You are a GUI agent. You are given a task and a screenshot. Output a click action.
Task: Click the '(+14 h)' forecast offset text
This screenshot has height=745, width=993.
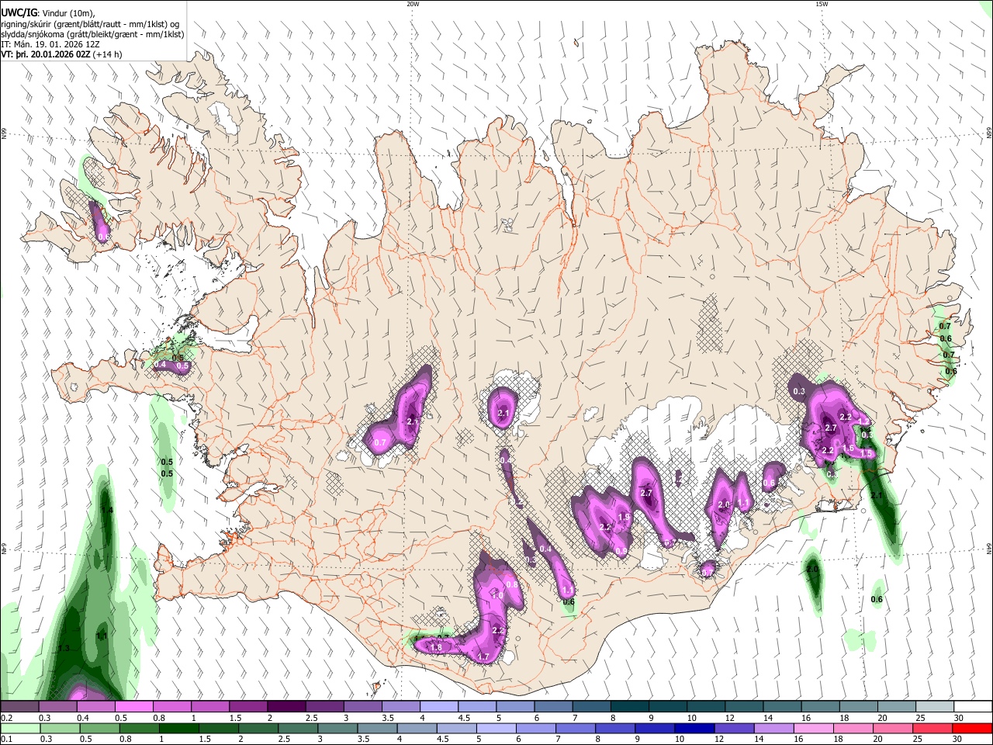pyautogui.click(x=107, y=55)
